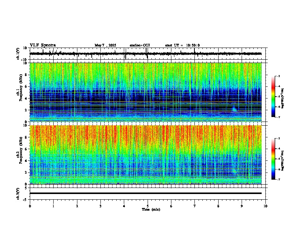Image resolution: width=299 pixels, height=231 pixels.
Task: Click the ch.1 'Frequency (kHz)' axis label
Action: coord(21,88)
